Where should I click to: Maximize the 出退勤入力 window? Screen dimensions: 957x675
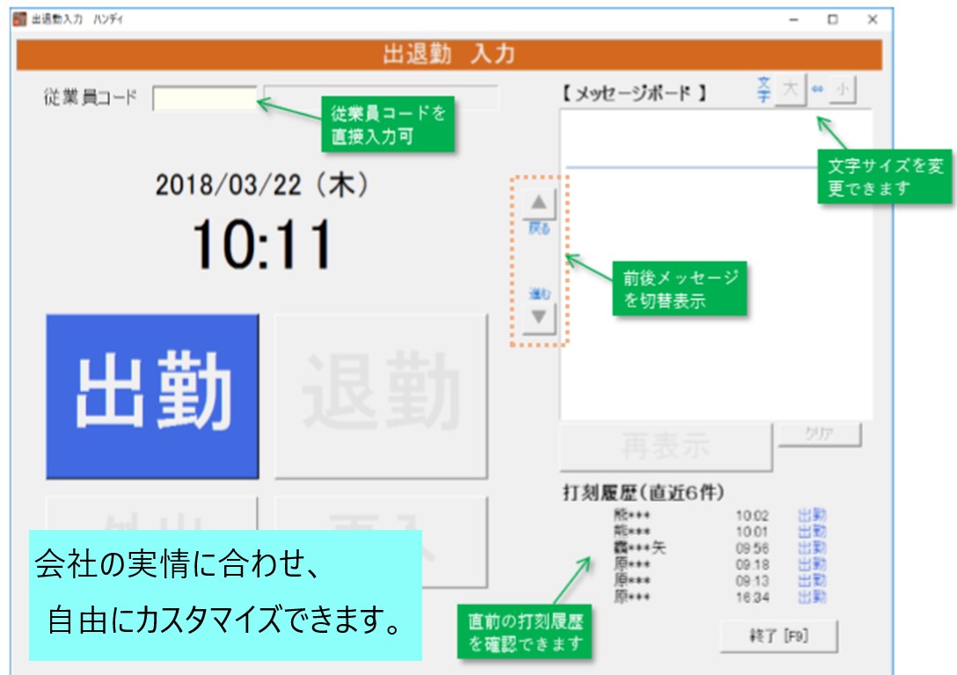[832, 19]
